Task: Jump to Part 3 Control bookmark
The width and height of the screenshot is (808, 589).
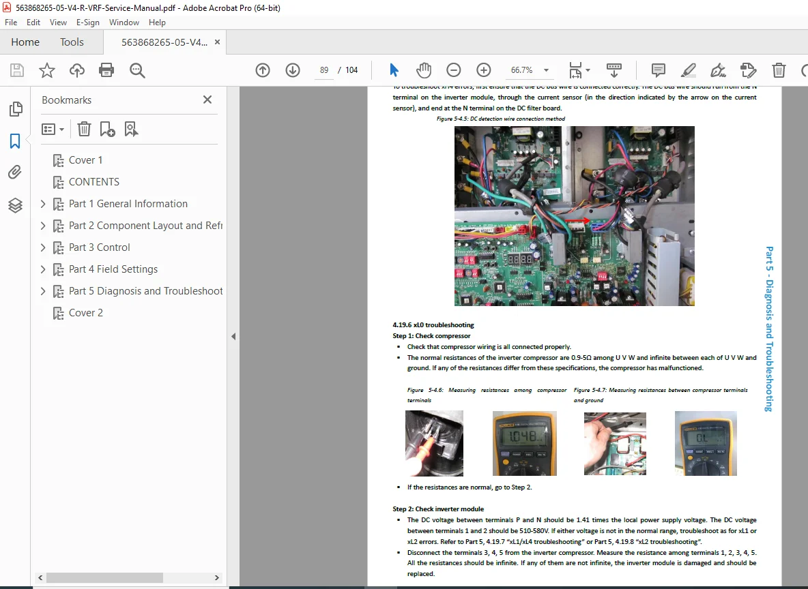Action: (100, 247)
